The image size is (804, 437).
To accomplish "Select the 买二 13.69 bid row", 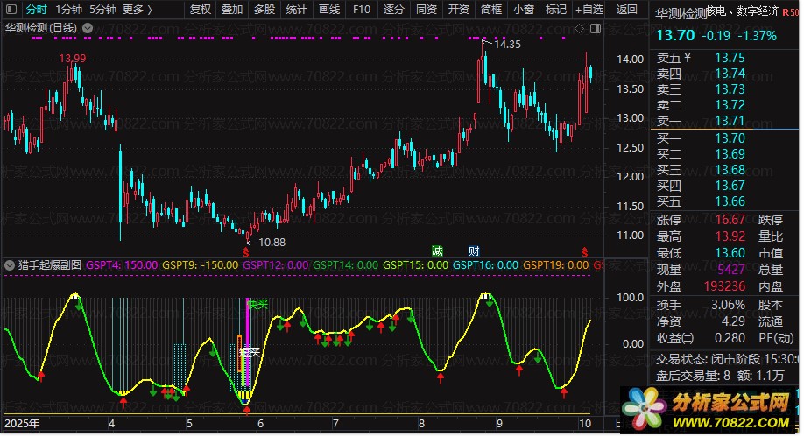I will pyautogui.click(x=724, y=154).
